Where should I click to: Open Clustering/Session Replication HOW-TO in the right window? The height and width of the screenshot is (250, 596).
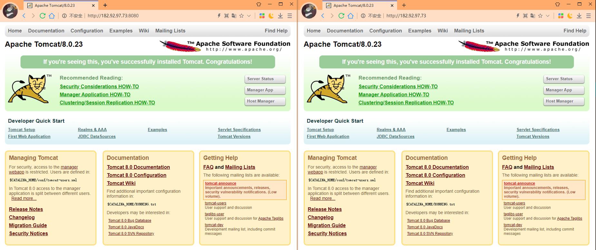(406, 103)
